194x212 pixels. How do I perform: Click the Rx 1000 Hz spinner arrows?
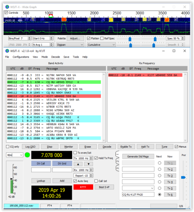click(91, 170)
